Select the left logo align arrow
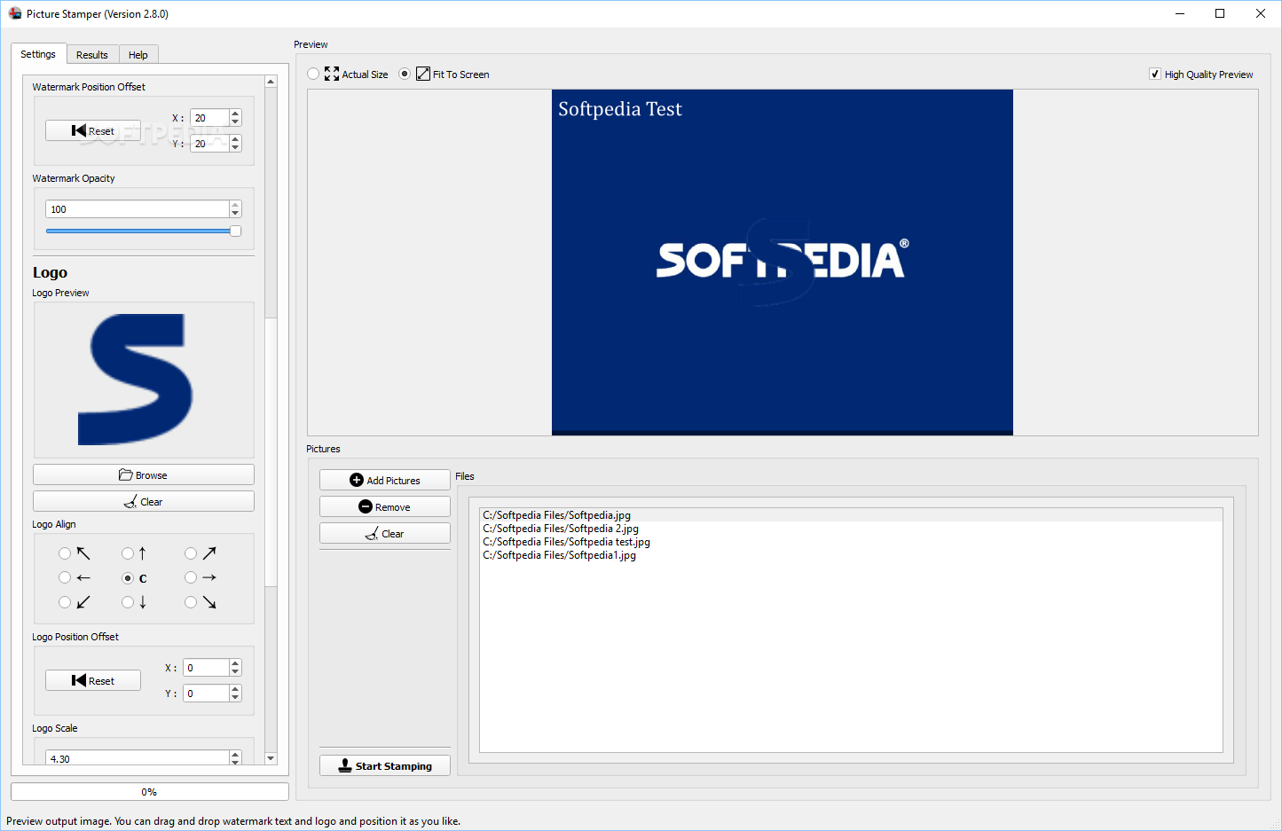This screenshot has width=1282, height=831. 65,577
